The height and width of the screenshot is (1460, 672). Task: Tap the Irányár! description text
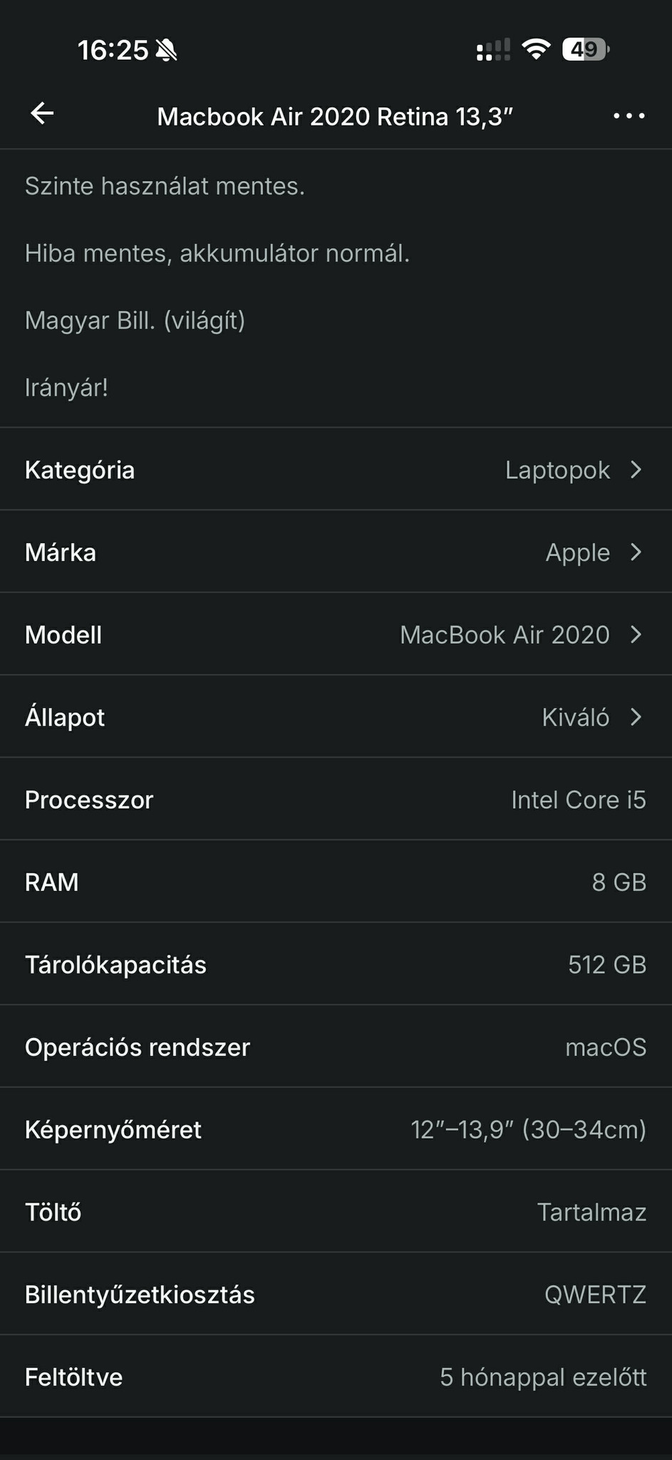coord(66,388)
